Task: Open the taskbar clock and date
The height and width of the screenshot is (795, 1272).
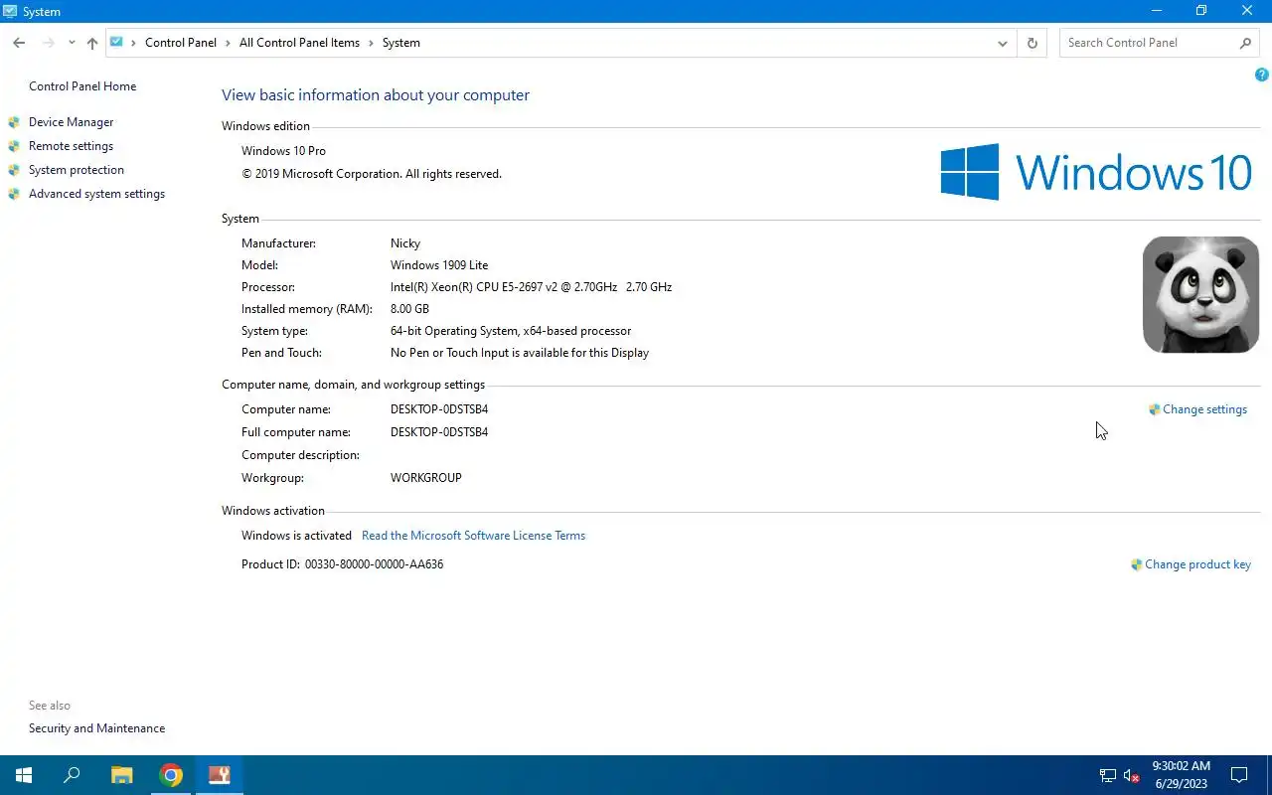Action: (1181, 775)
